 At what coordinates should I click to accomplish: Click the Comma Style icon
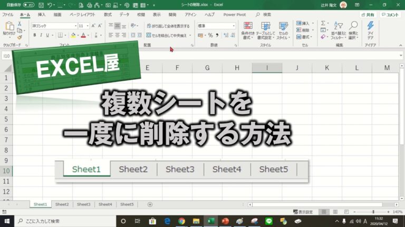point(217,35)
